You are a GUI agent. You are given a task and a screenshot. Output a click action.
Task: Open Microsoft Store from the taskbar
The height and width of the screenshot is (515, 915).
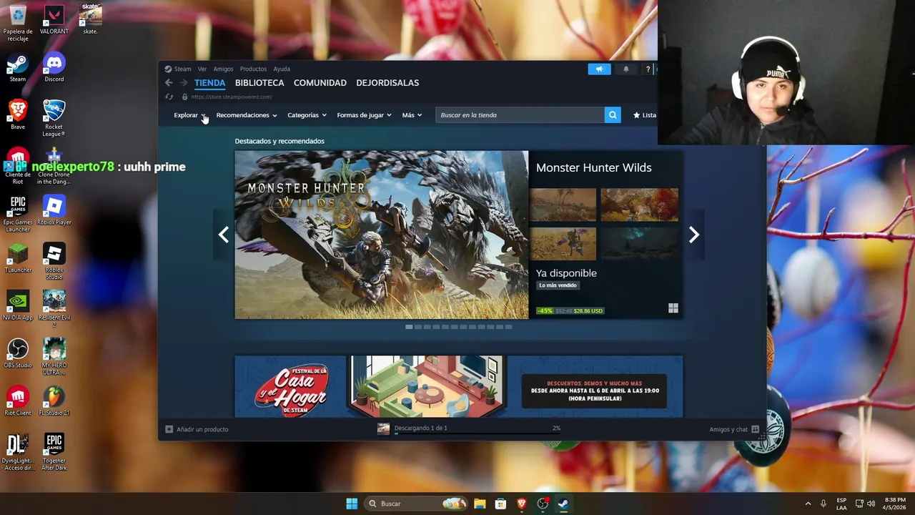click(x=500, y=504)
